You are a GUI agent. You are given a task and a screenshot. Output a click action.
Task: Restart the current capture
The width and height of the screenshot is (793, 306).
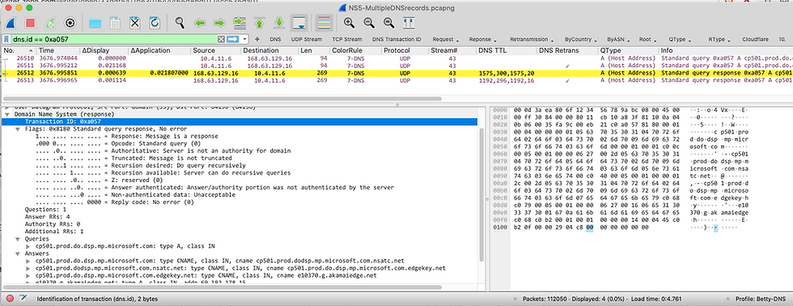pos(50,23)
